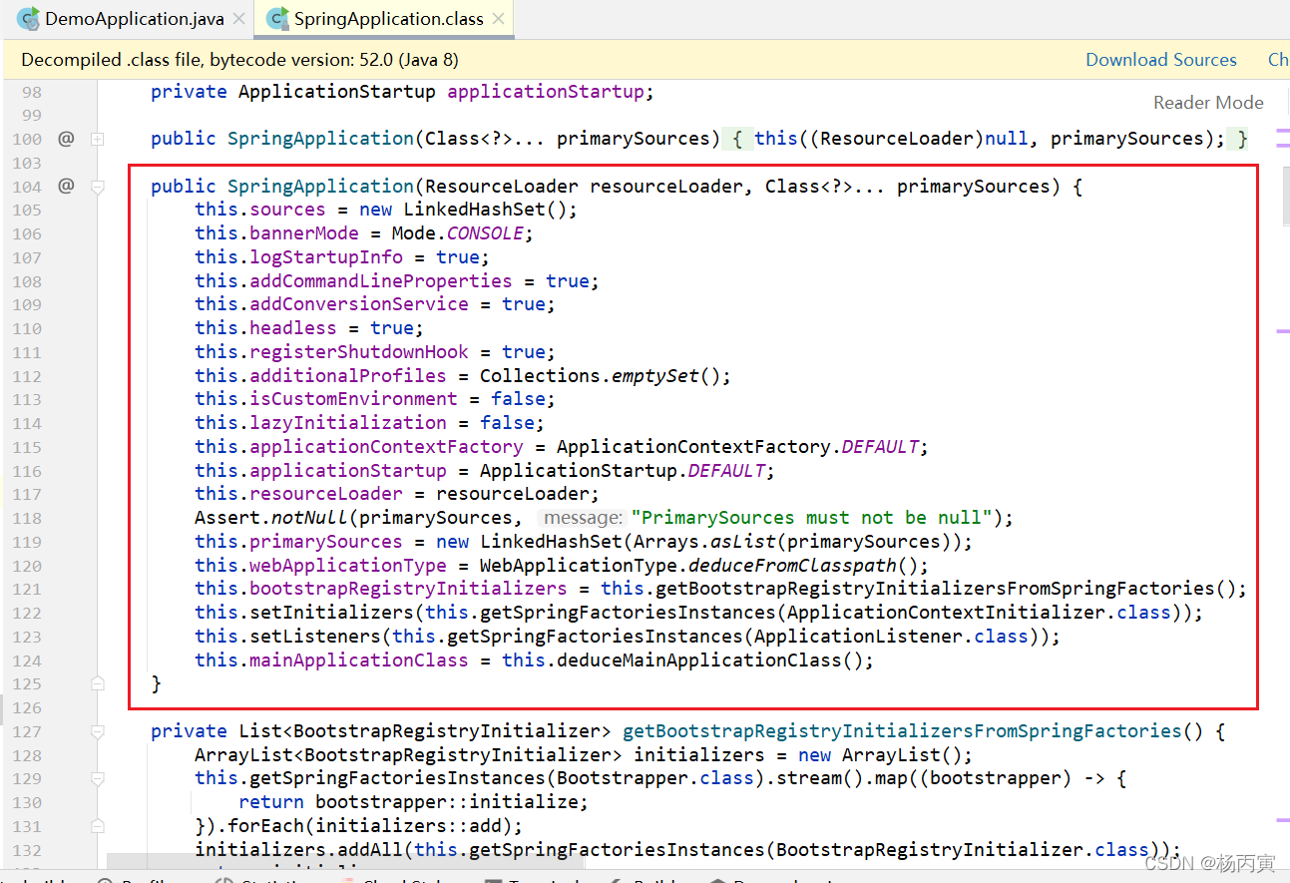
Task: Click the logStartupInfo field on line 107
Action: [x=326, y=257]
